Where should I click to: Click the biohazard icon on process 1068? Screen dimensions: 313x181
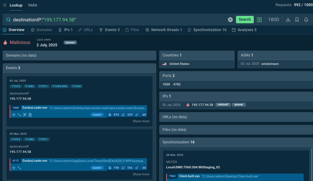pyautogui.click(x=13, y=115)
